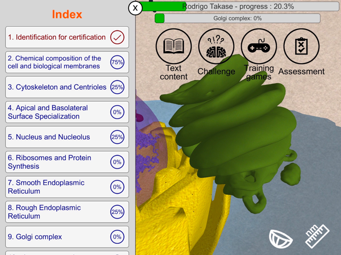Open chapter 1 Identification for certification
The height and width of the screenshot is (255, 341).
click(67, 37)
